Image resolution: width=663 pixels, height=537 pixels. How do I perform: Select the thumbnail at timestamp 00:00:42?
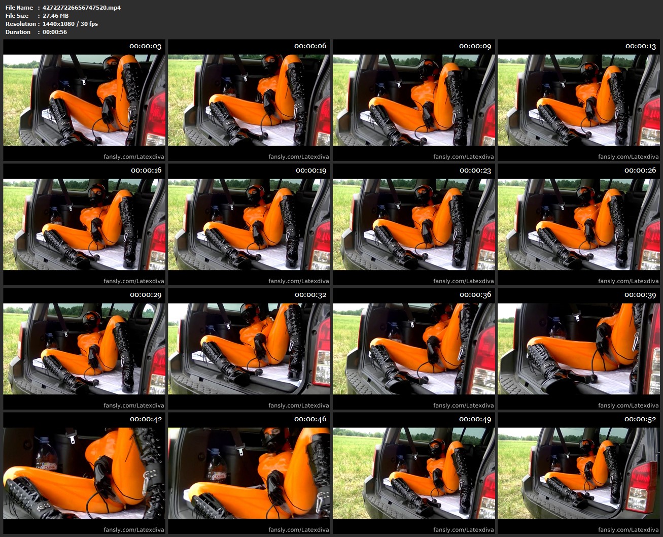point(84,473)
